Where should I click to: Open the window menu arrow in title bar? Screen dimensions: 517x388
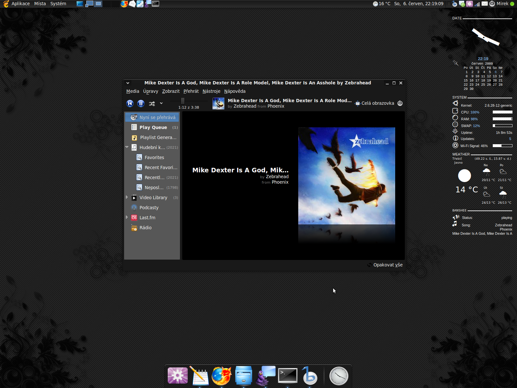click(x=128, y=83)
